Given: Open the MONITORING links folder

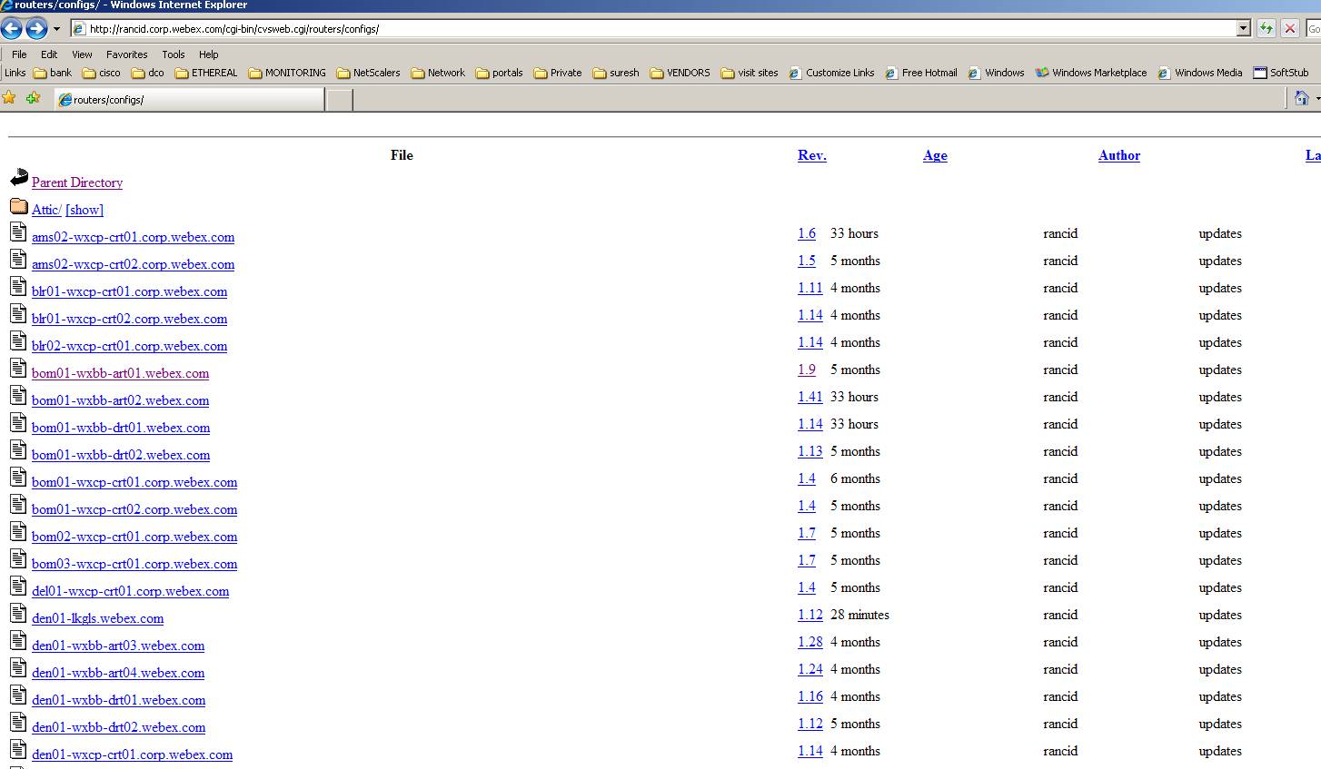Looking at the screenshot, I should (287, 73).
